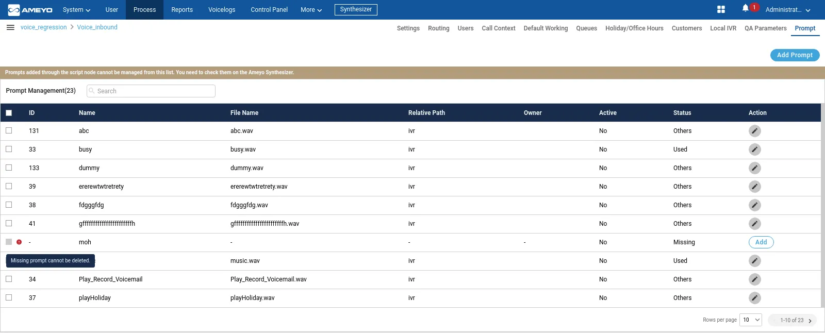The image size is (825, 333).
Task: Click the red warning icon beside moh
Action: 19,242
